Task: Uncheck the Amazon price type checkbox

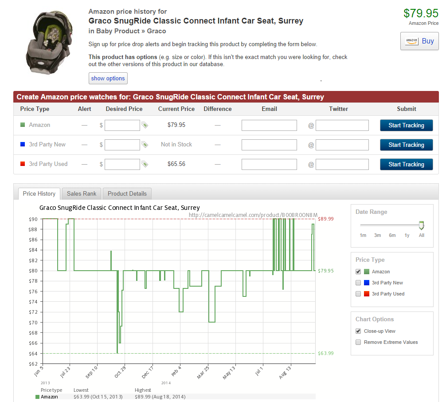Action: 358,272
